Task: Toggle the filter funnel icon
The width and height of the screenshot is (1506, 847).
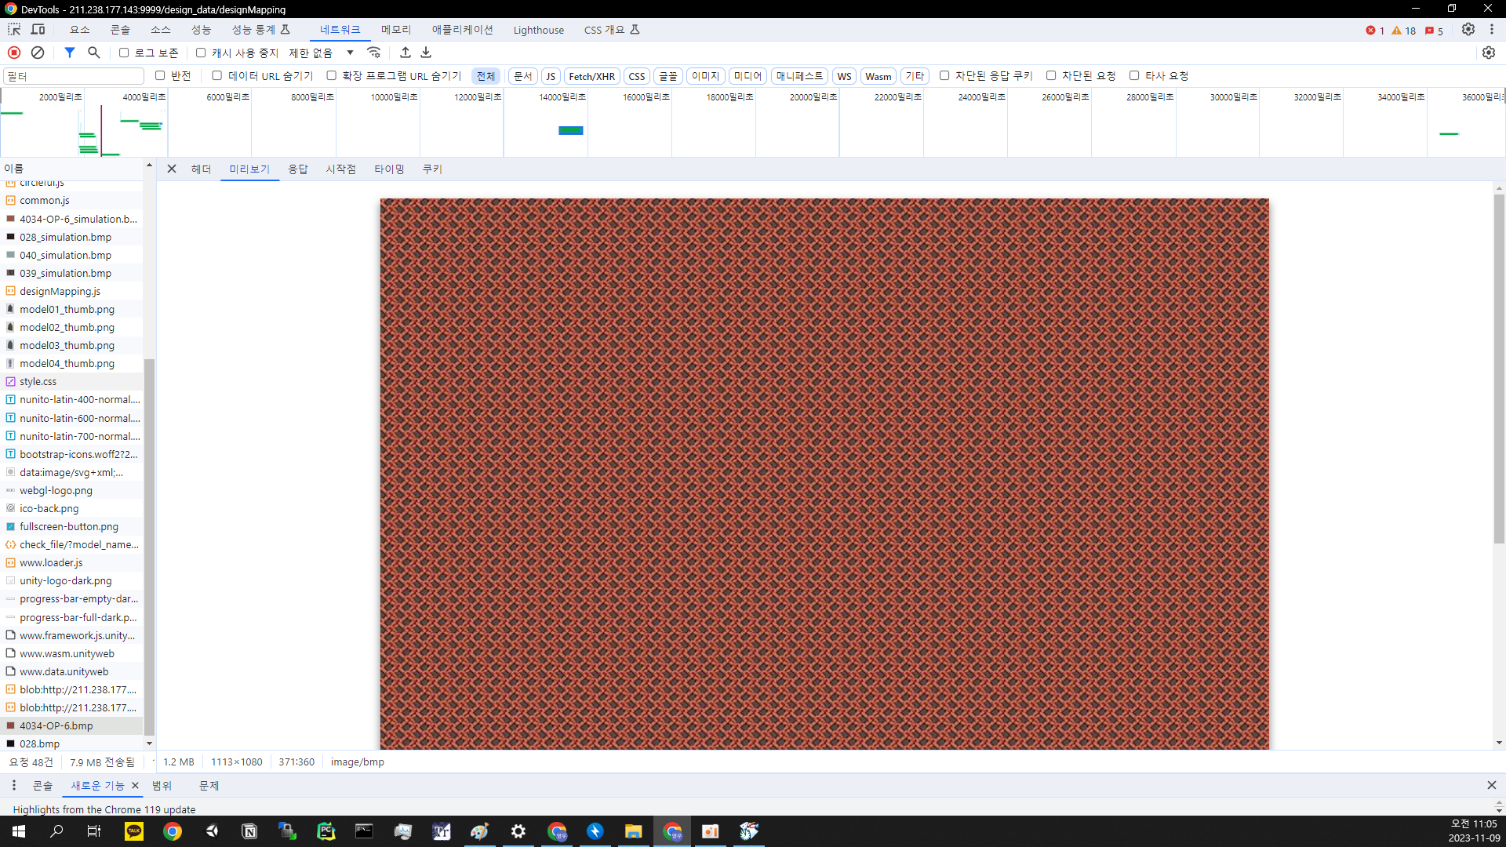Action: tap(70, 53)
